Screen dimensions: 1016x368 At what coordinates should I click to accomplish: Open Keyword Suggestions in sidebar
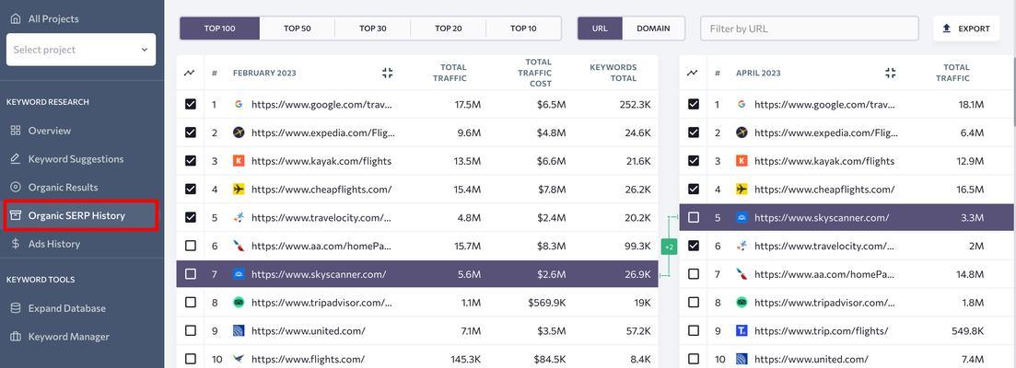point(76,159)
